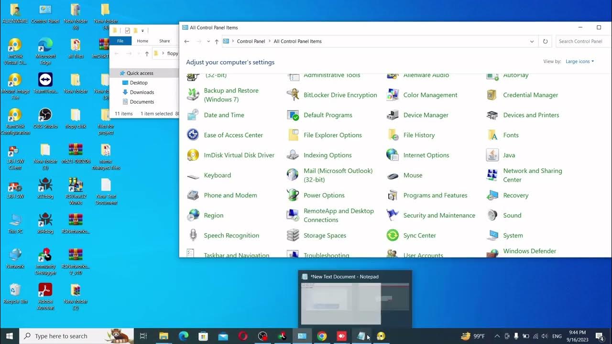This screenshot has height=344, width=612.
Task: Select Immunity Debugger desktop icon
Action: 45,261
